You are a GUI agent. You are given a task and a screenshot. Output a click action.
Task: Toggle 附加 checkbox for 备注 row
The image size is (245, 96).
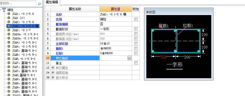(136, 63)
